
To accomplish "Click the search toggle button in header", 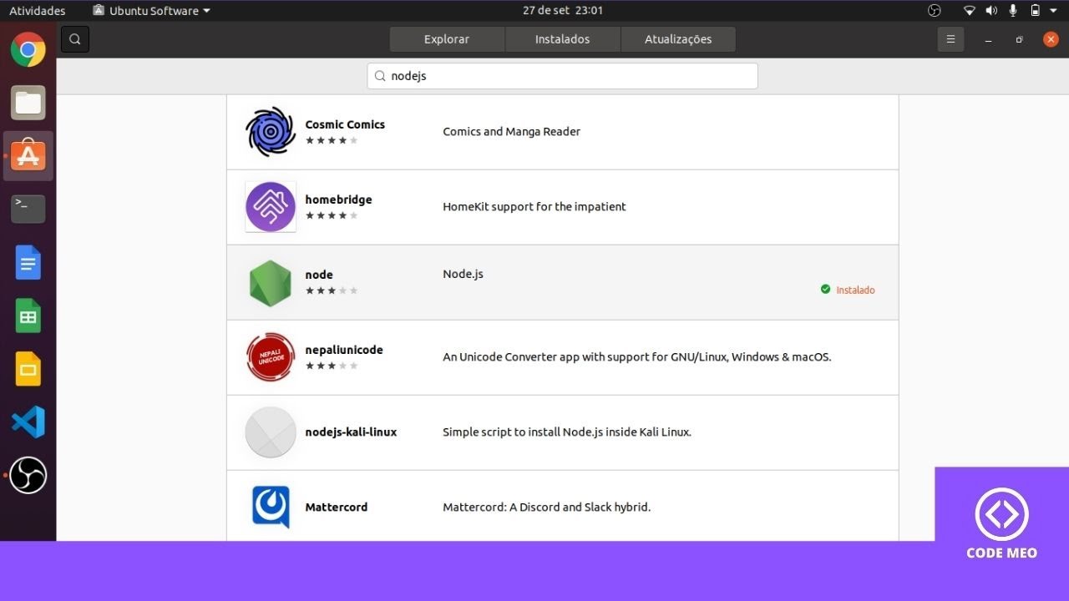I will point(75,39).
